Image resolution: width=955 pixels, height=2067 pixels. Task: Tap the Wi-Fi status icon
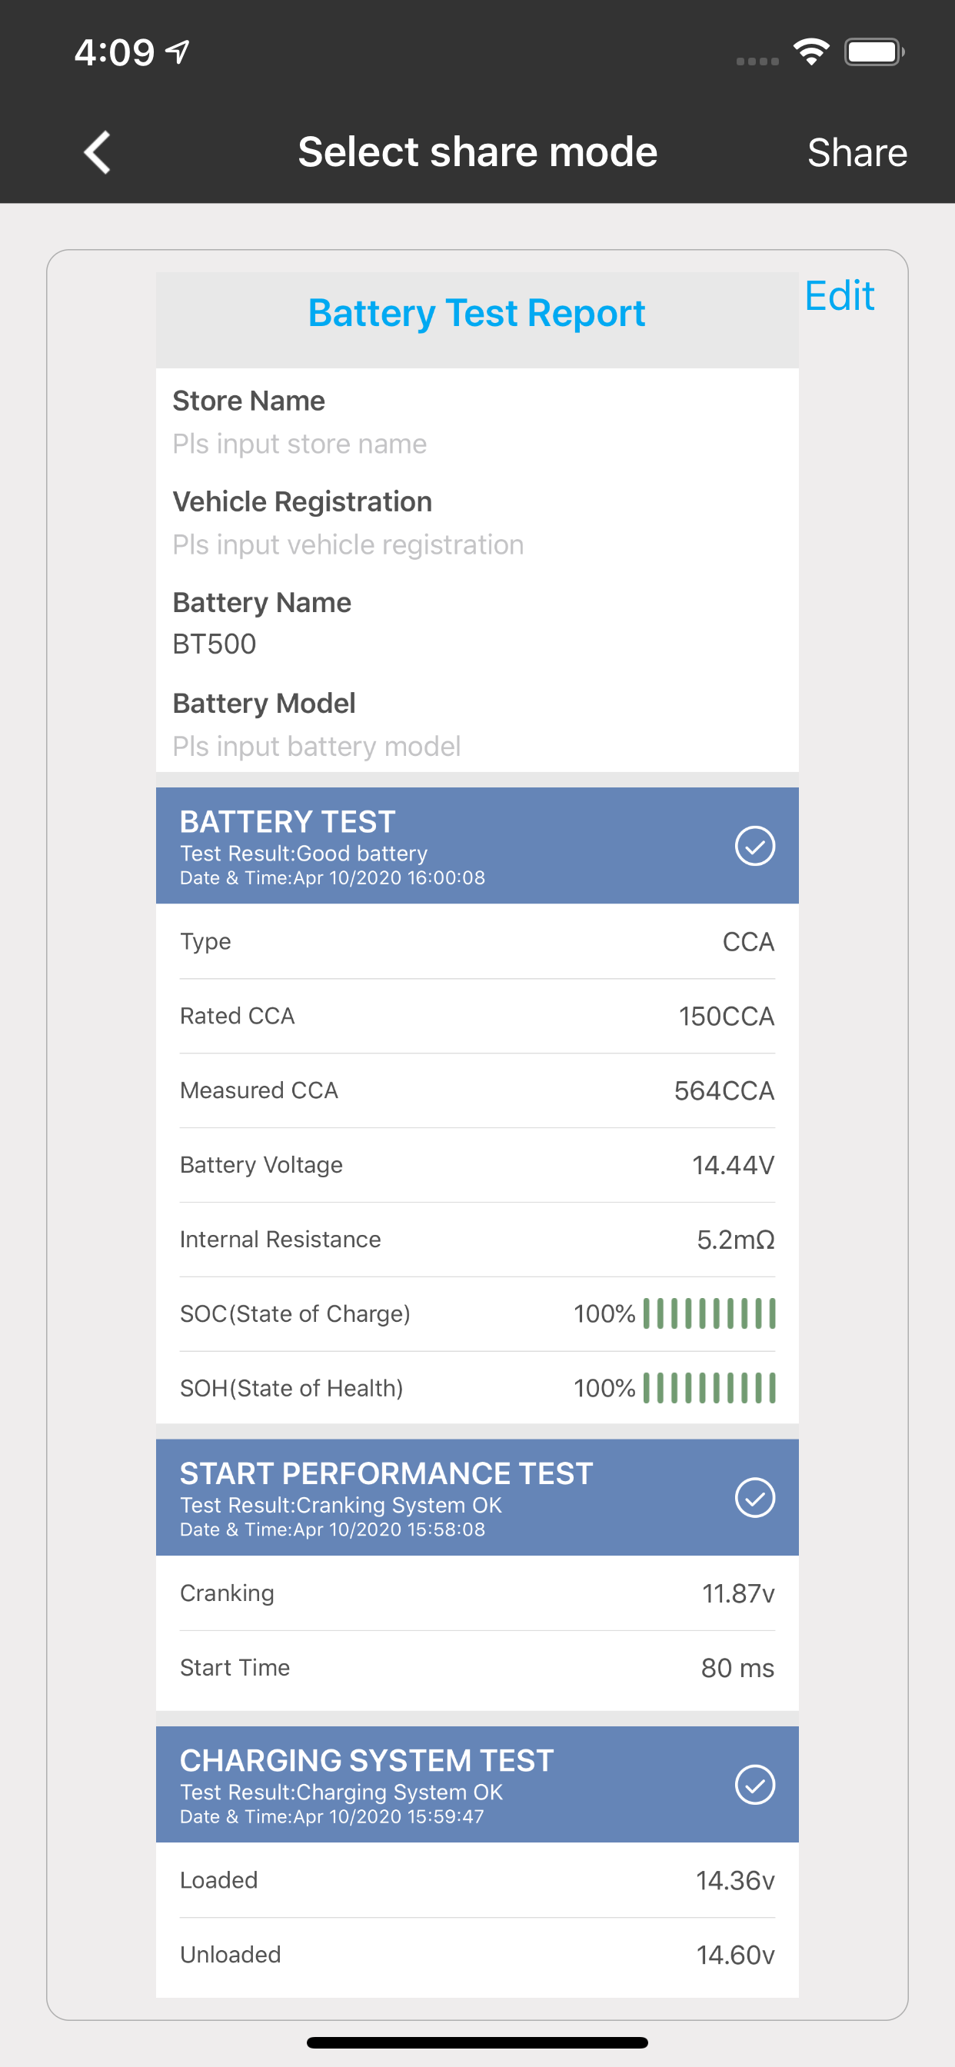click(811, 52)
